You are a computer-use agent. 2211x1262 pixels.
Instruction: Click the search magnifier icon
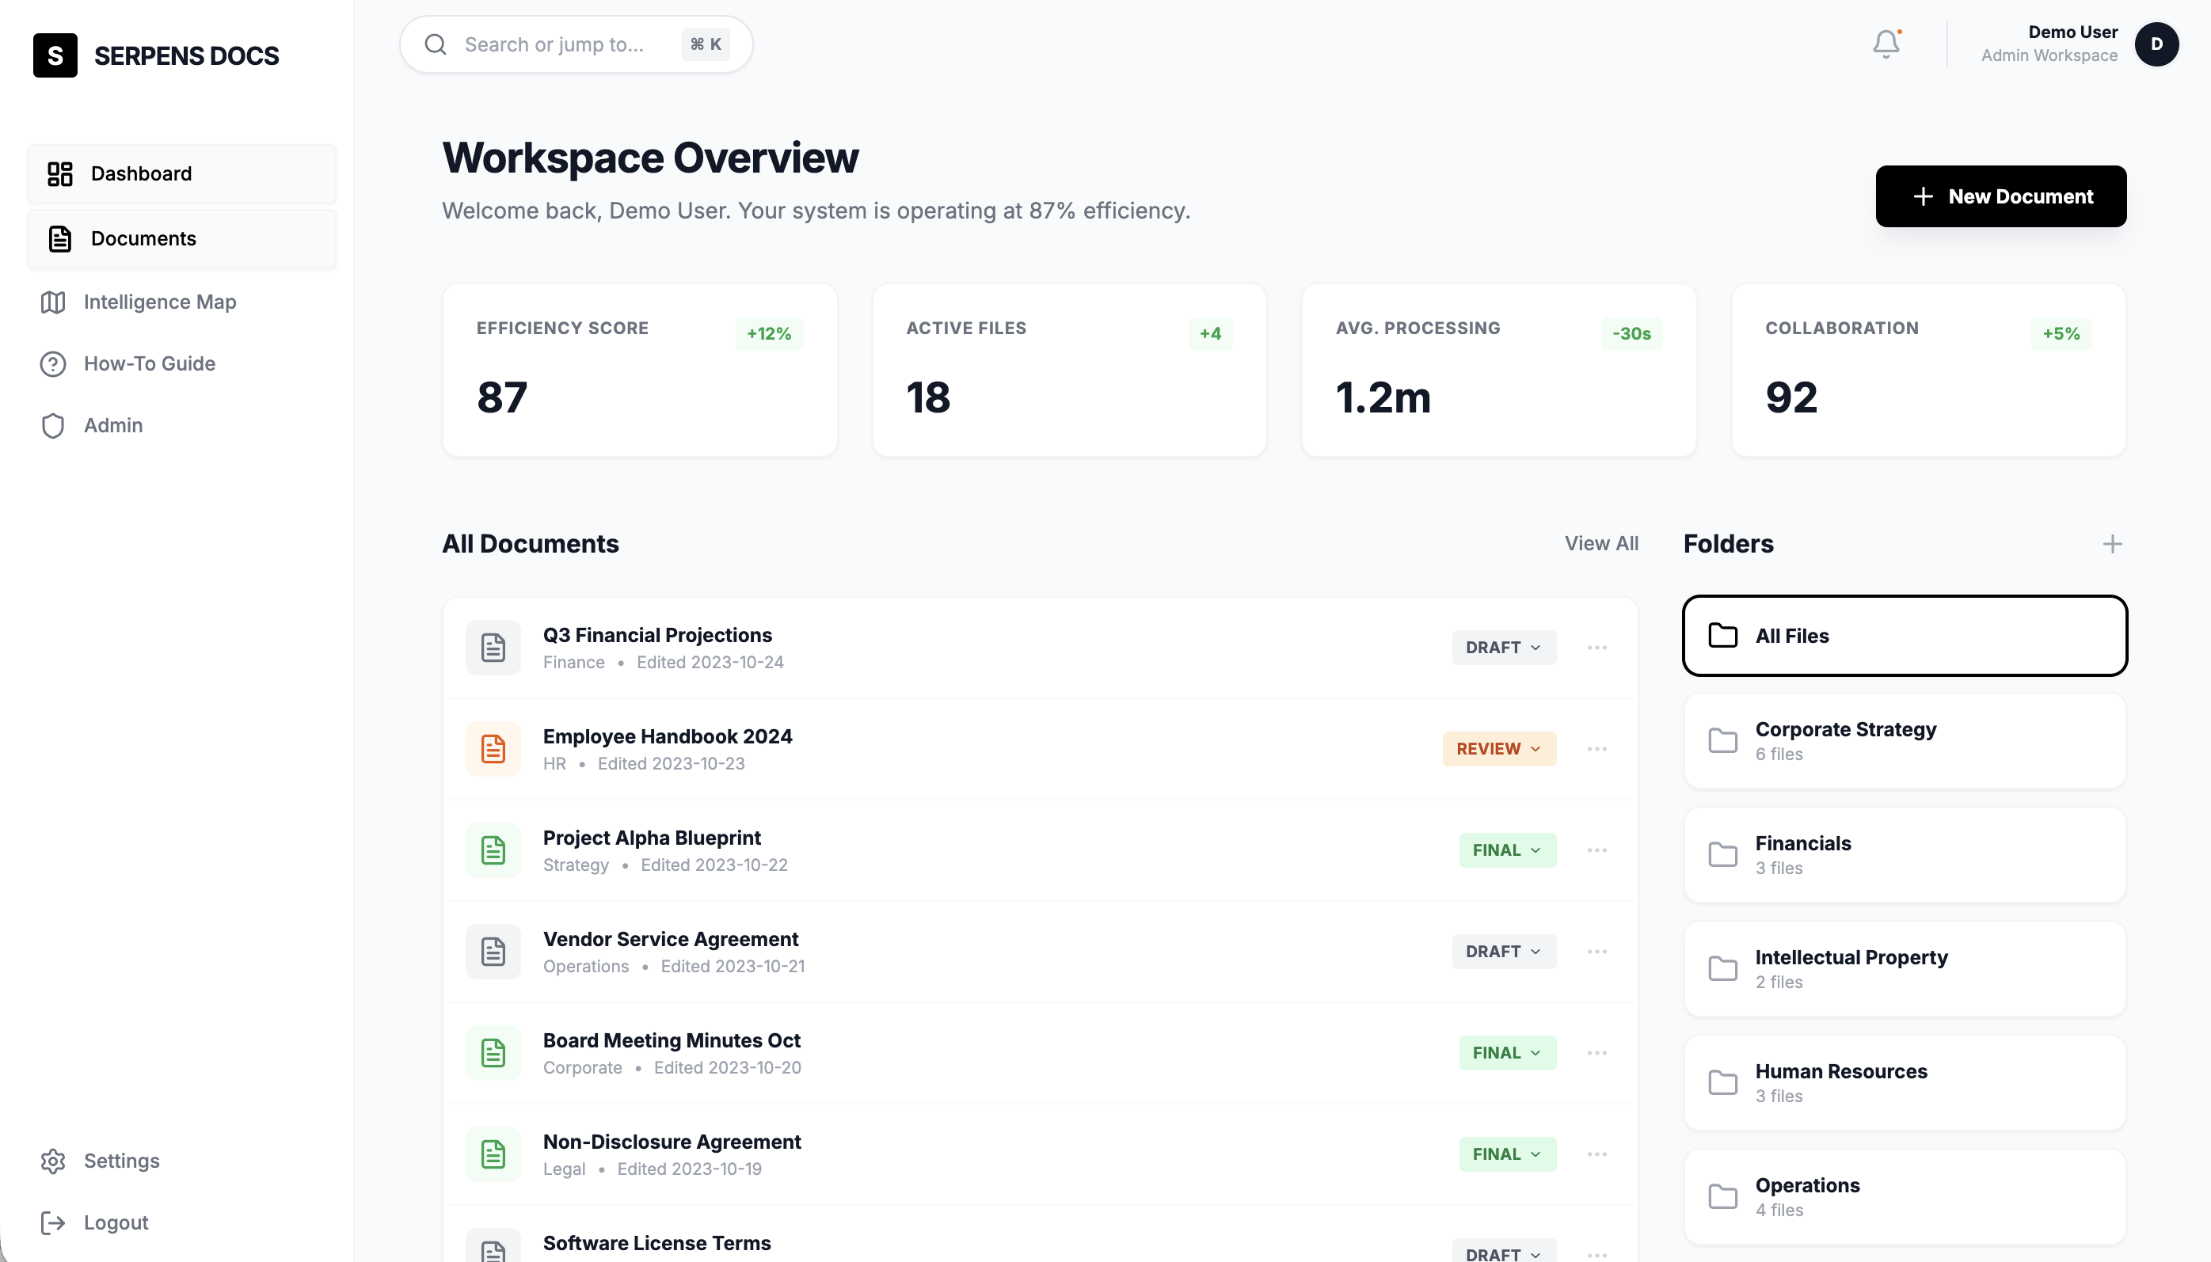(x=436, y=44)
